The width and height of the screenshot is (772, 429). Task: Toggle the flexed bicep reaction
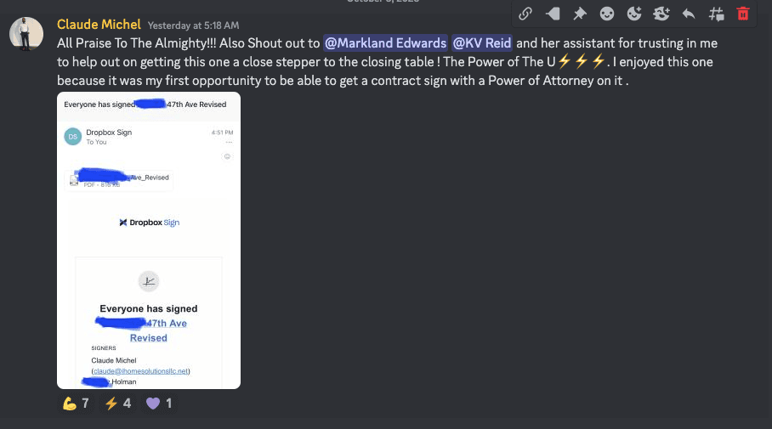76,404
